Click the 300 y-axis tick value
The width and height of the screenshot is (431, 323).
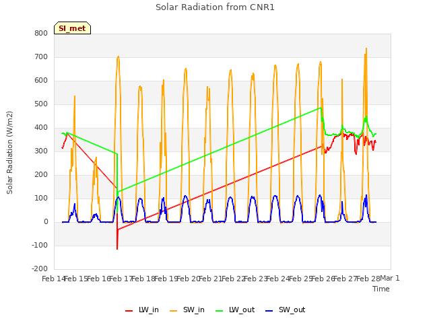click(x=41, y=151)
